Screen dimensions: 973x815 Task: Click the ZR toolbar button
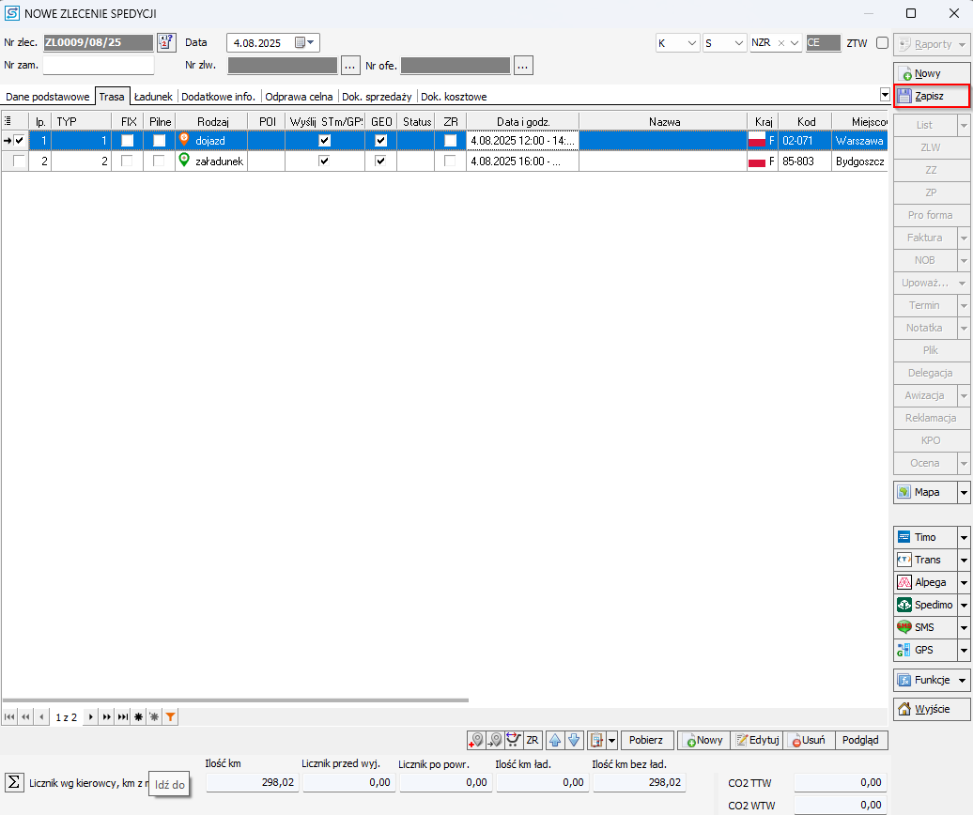pos(533,740)
